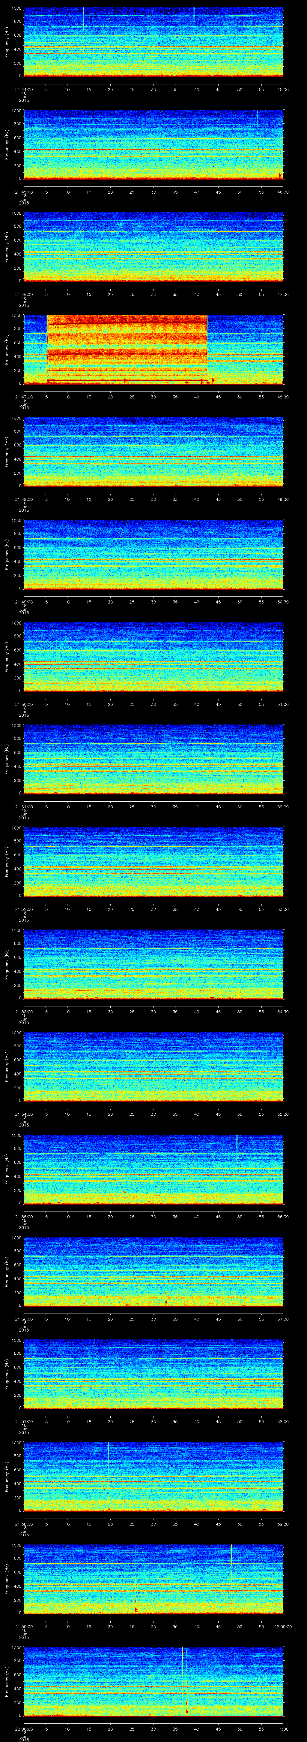Click the '54:00' end time label
Viewport: 307px width, 1742px height.
pos(283,1012)
